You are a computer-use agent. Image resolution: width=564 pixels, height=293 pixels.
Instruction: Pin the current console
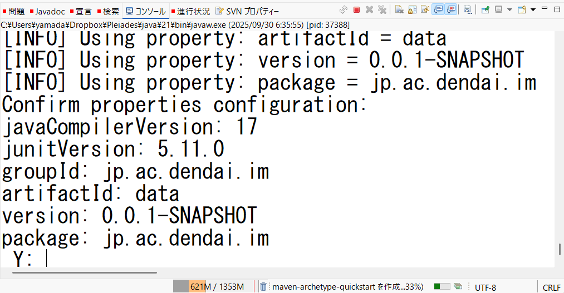tap(485, 10)
